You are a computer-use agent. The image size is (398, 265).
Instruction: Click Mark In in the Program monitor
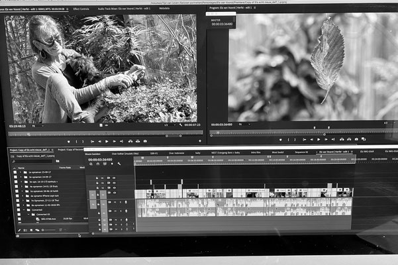coord(288,140)
